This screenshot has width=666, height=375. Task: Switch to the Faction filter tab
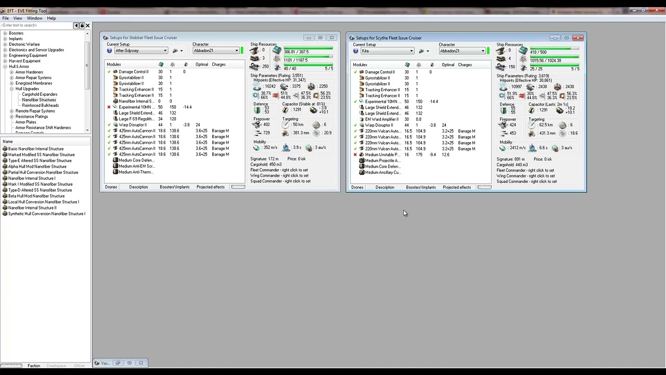(34, 366)
